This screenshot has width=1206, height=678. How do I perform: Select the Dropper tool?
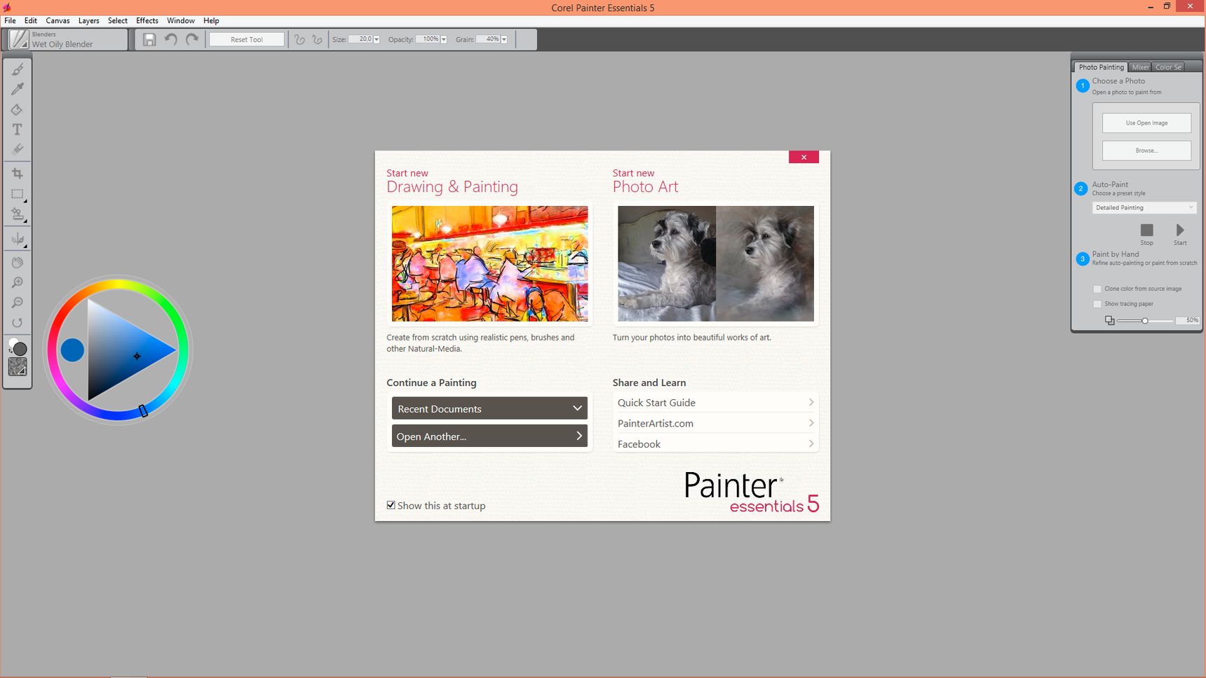pyautogui.click(x=18, y=89)
